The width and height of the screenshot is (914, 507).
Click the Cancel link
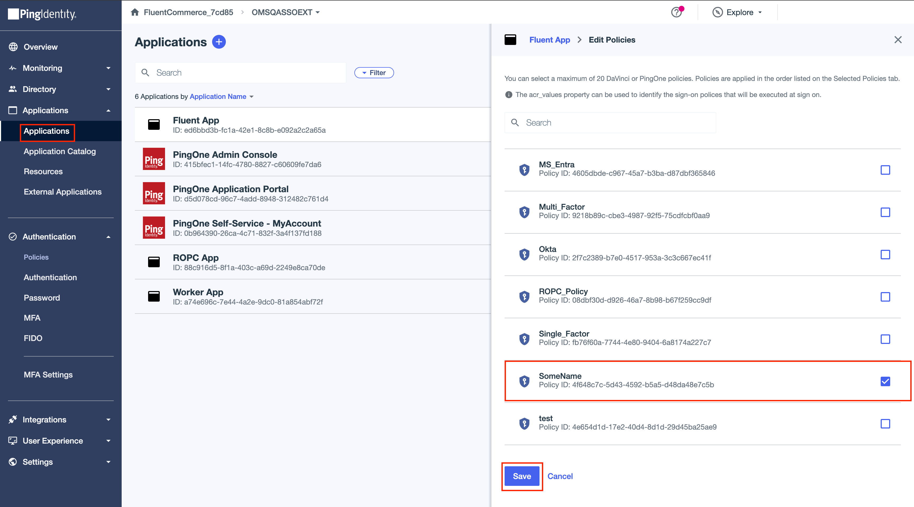click(560, 476)
